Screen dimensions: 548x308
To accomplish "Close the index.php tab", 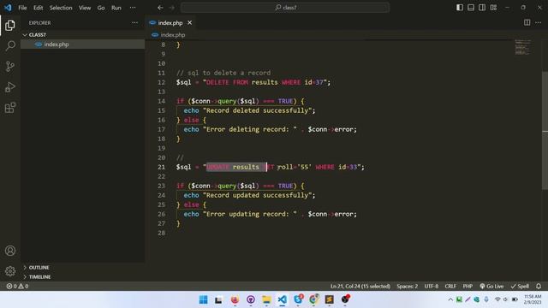I will click(189, 23).
